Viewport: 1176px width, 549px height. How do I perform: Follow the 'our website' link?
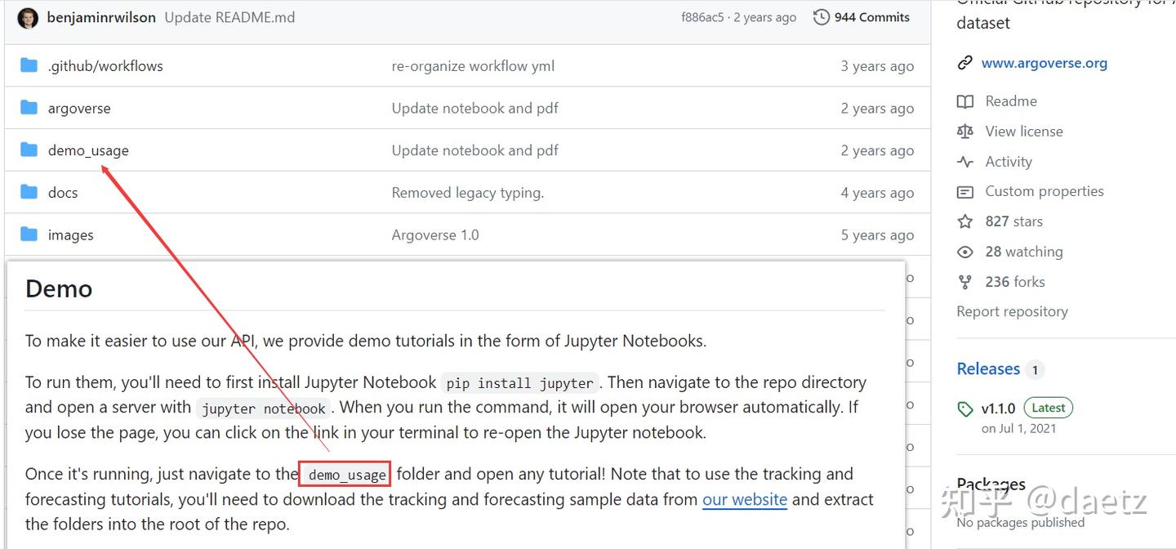point(745,499)
